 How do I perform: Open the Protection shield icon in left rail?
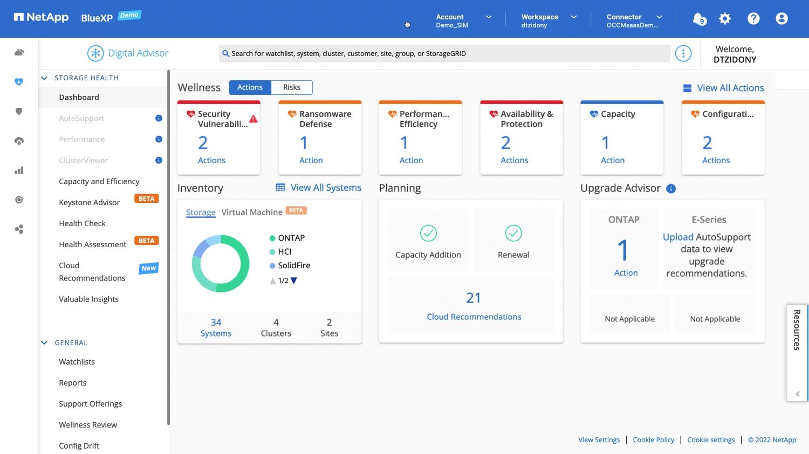(19, 111)
